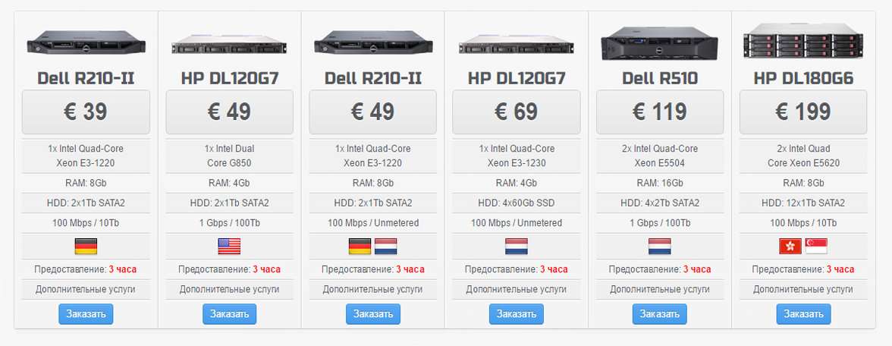
Task: Click the German flag in the €49 Dell R210-II column
Action: pos(360,247)
